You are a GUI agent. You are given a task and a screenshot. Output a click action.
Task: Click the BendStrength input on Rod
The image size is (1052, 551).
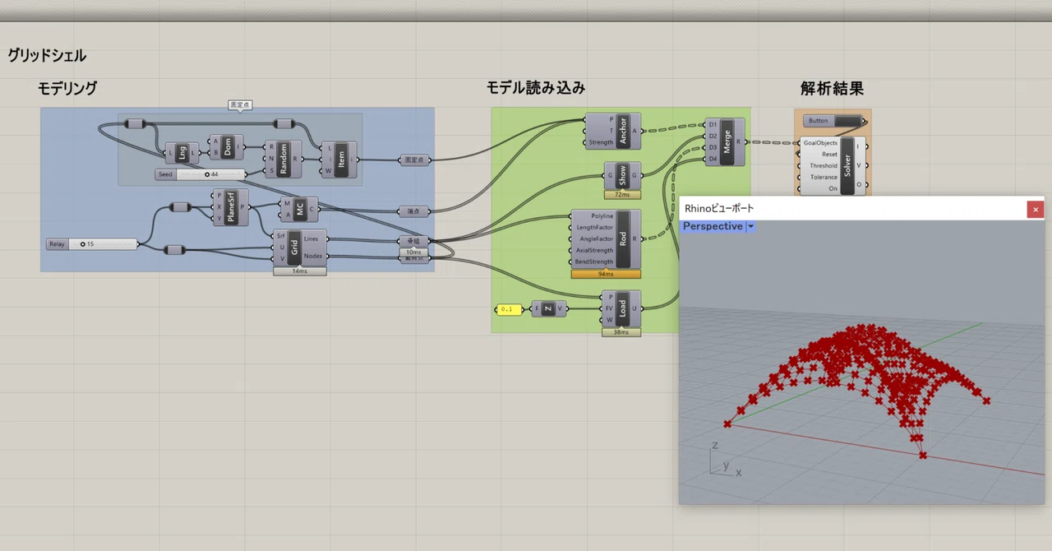[x=593, y=262]
